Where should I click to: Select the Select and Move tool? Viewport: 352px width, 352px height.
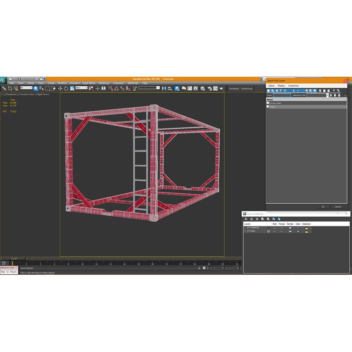click(x=60, y=88)
